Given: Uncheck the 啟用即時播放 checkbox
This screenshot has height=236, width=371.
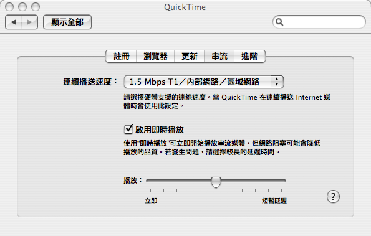Looking at the screenshot, I should click(x=128, y=129).
